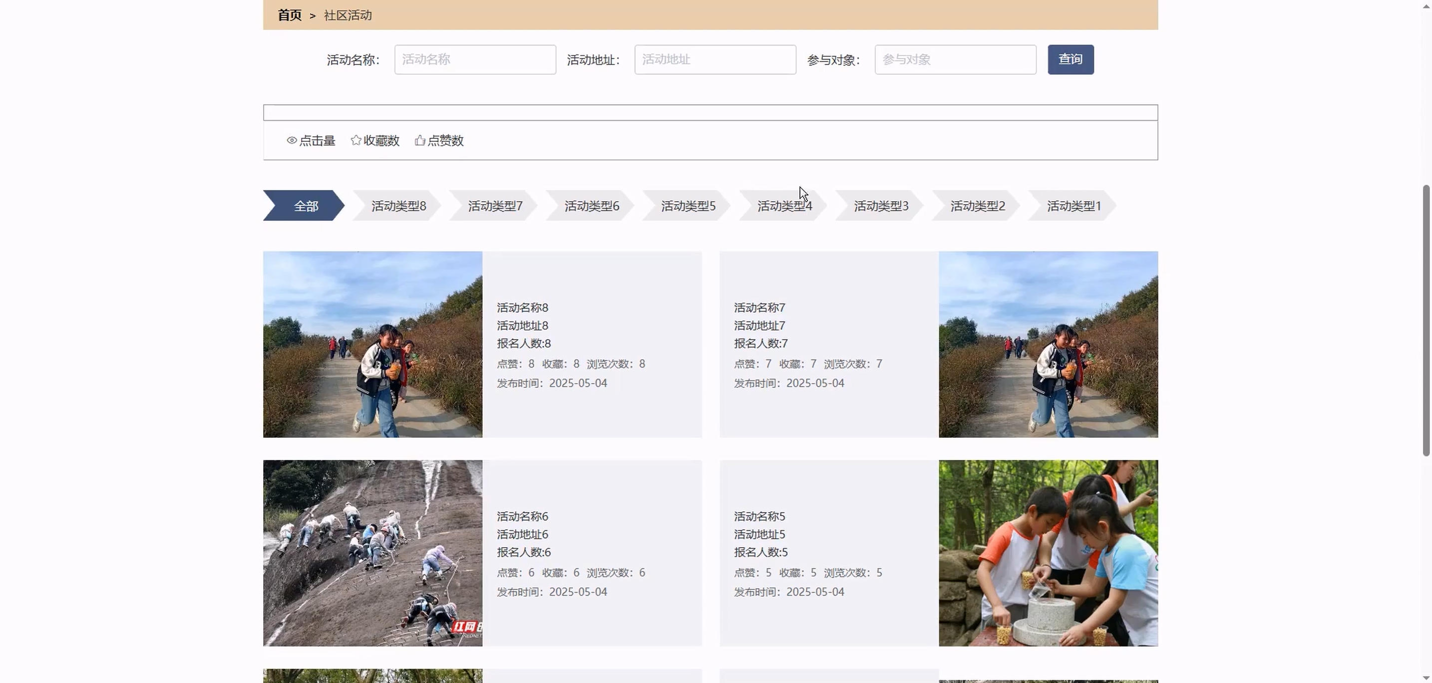Focus the 活动名称 input field
This screenshot has height=683, width=1432.
point(475,59)
